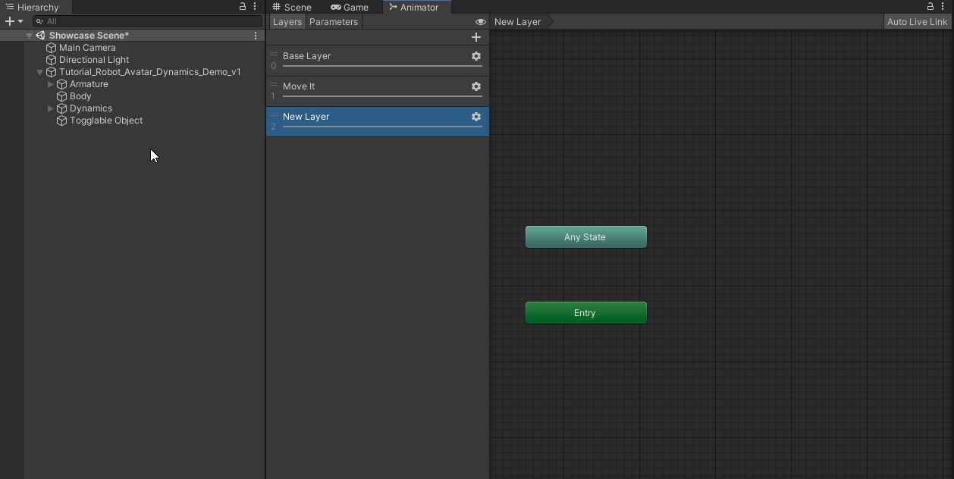Click the New Layer breadcrumb

517,21
